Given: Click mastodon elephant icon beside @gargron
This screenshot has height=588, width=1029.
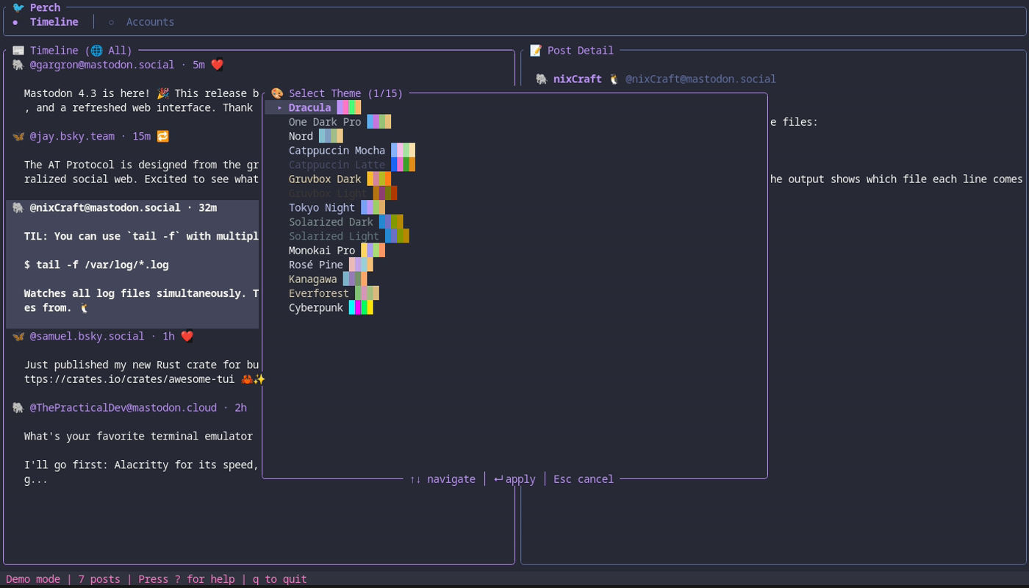Looking at the screenshot, I should [18, 65].
